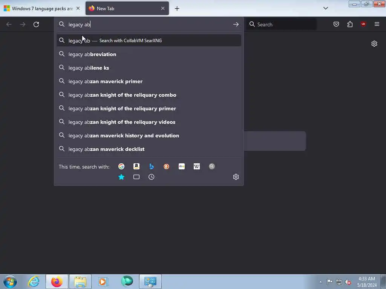This screenshot has width=386, height=289.
Task: Search this time with Wikipedia
Action: tap(197, 167)
